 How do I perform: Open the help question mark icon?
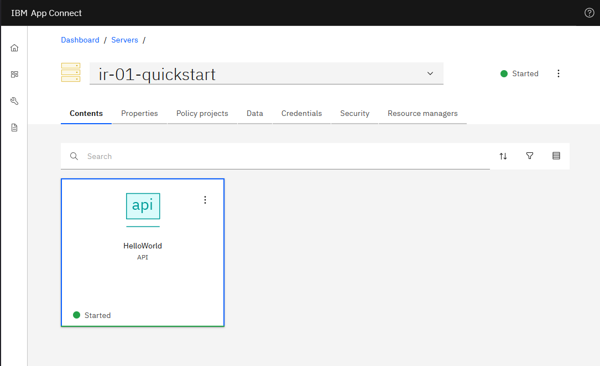[x=589, y=13]
